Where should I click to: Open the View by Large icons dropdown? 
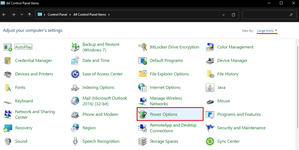coord(267,31)
